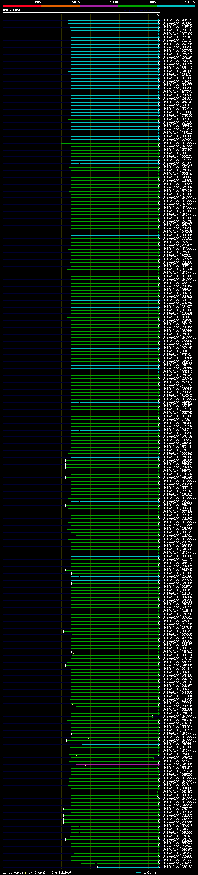Select the UniRef100_P79732 label
This screenshot has width=198, height=875.
(x=177, y=426)
